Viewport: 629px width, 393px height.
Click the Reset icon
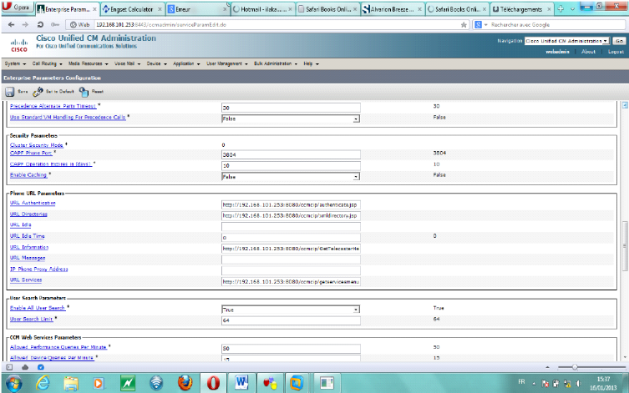pos(84,92)
